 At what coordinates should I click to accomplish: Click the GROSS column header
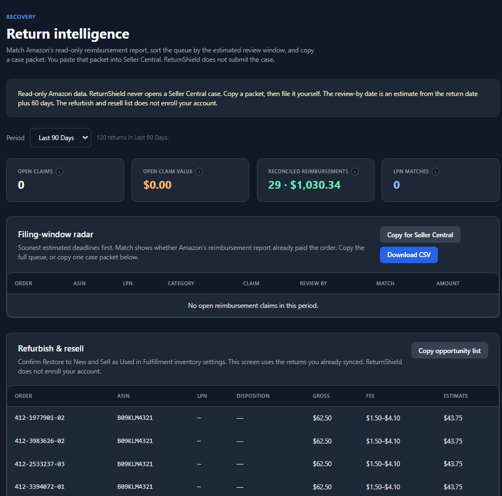[321, 396]
